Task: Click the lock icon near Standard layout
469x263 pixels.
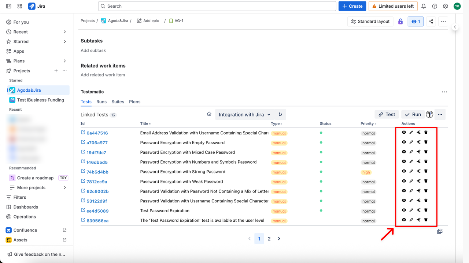Action: pyautogui.click(x=400, y=22)
